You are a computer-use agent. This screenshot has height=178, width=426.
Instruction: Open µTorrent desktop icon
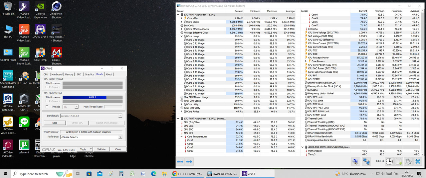pyautogui.click(x=24, y=147)
